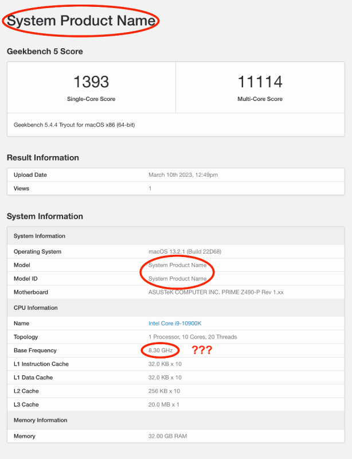Click the L3 Cache label

[x=26, y=404]
